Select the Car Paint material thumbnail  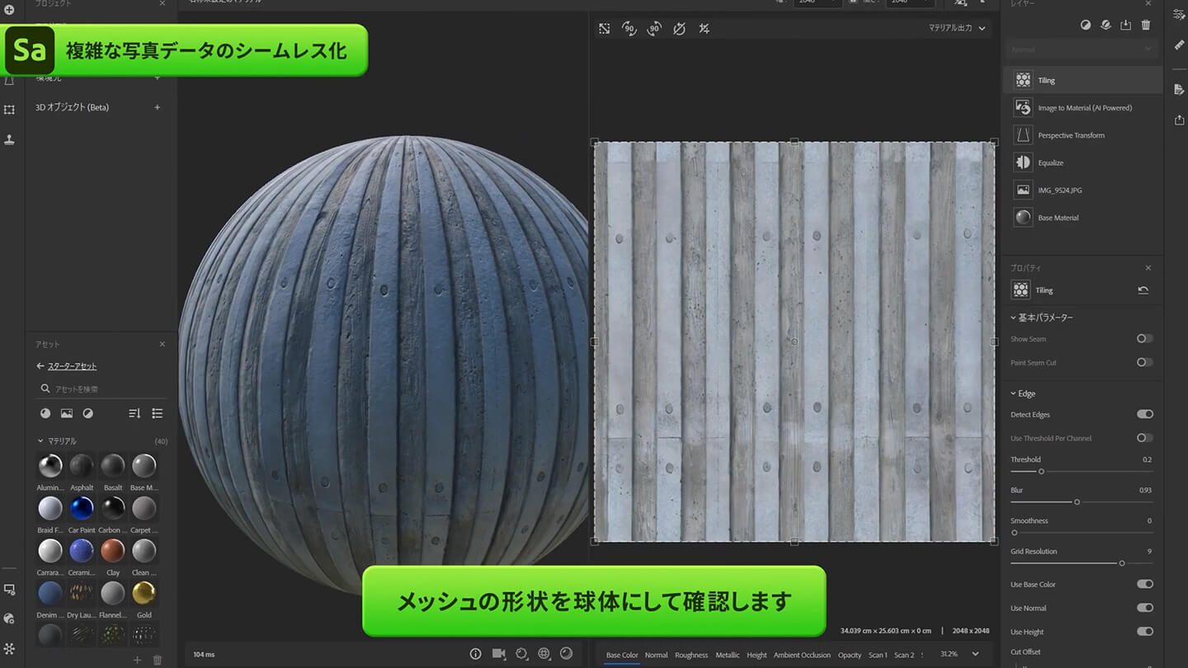(82, 508)
